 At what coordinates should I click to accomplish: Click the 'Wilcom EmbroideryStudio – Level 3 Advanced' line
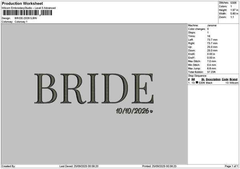pyautogui.click(x=29, y=8)
